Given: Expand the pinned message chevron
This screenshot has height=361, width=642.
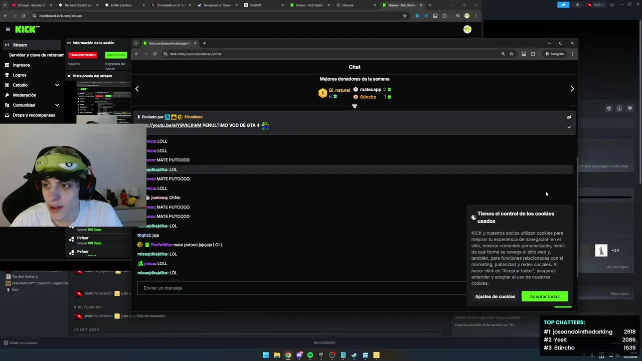Looking at the screenshot, I should tap(569, 127).
